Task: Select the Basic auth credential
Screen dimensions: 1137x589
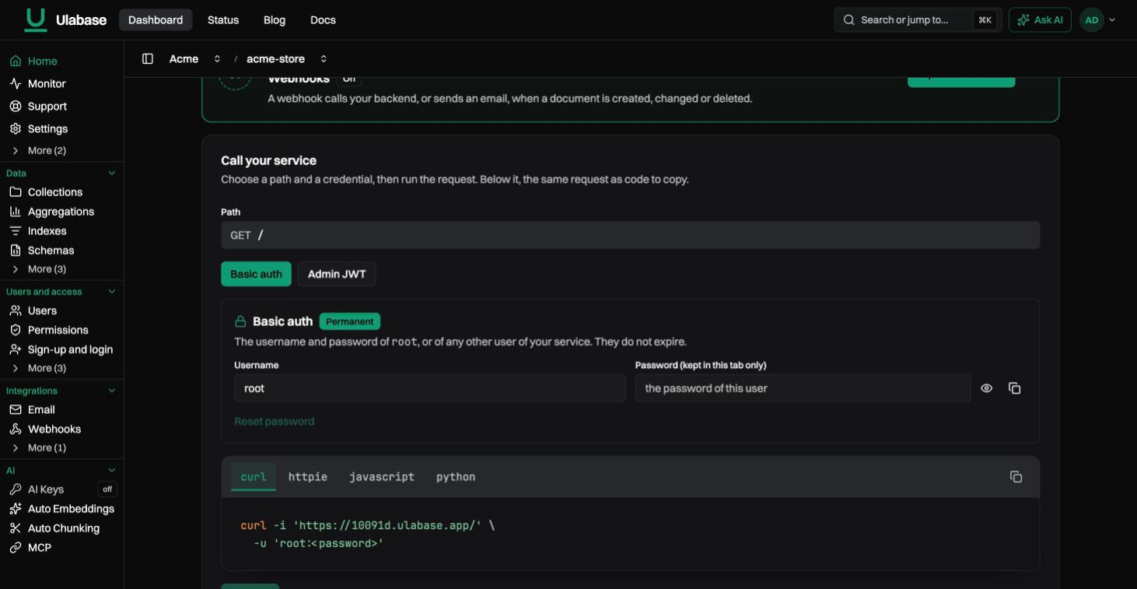Action: pyautogui.click(x=256, y=274)
